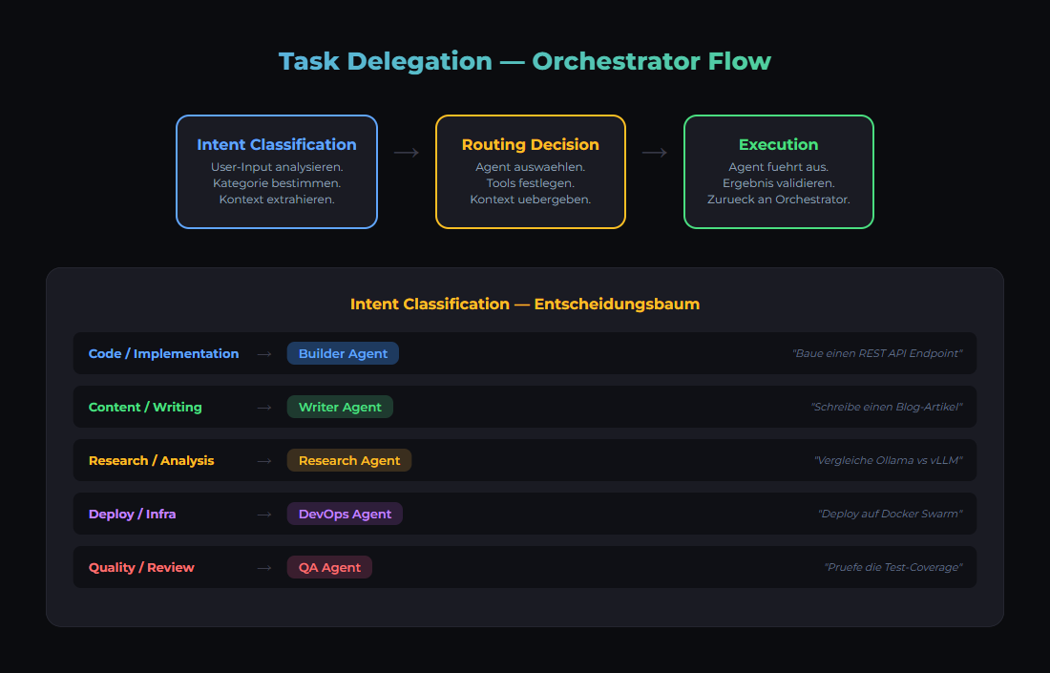This screenshot has width=1050, height=673.
Task: Pick the DevOps Agent badge
Action: point(345,514)
